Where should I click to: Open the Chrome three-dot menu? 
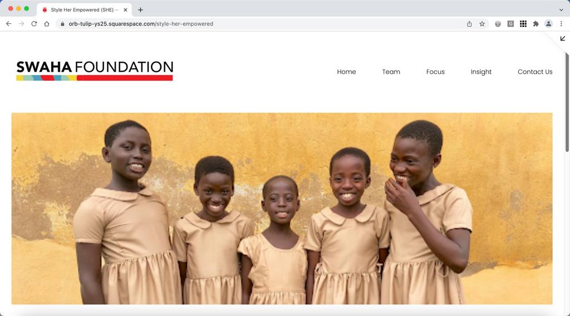561,23
